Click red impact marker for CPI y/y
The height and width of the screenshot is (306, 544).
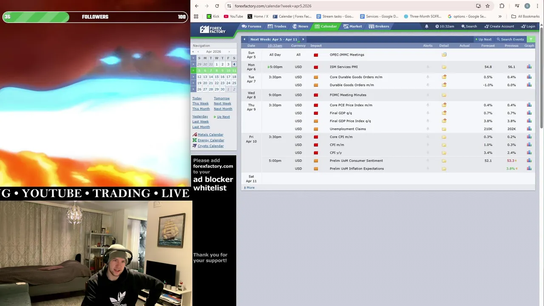point(316,153)
